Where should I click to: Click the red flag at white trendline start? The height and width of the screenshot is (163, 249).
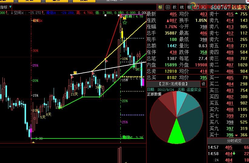click(72, 77)
